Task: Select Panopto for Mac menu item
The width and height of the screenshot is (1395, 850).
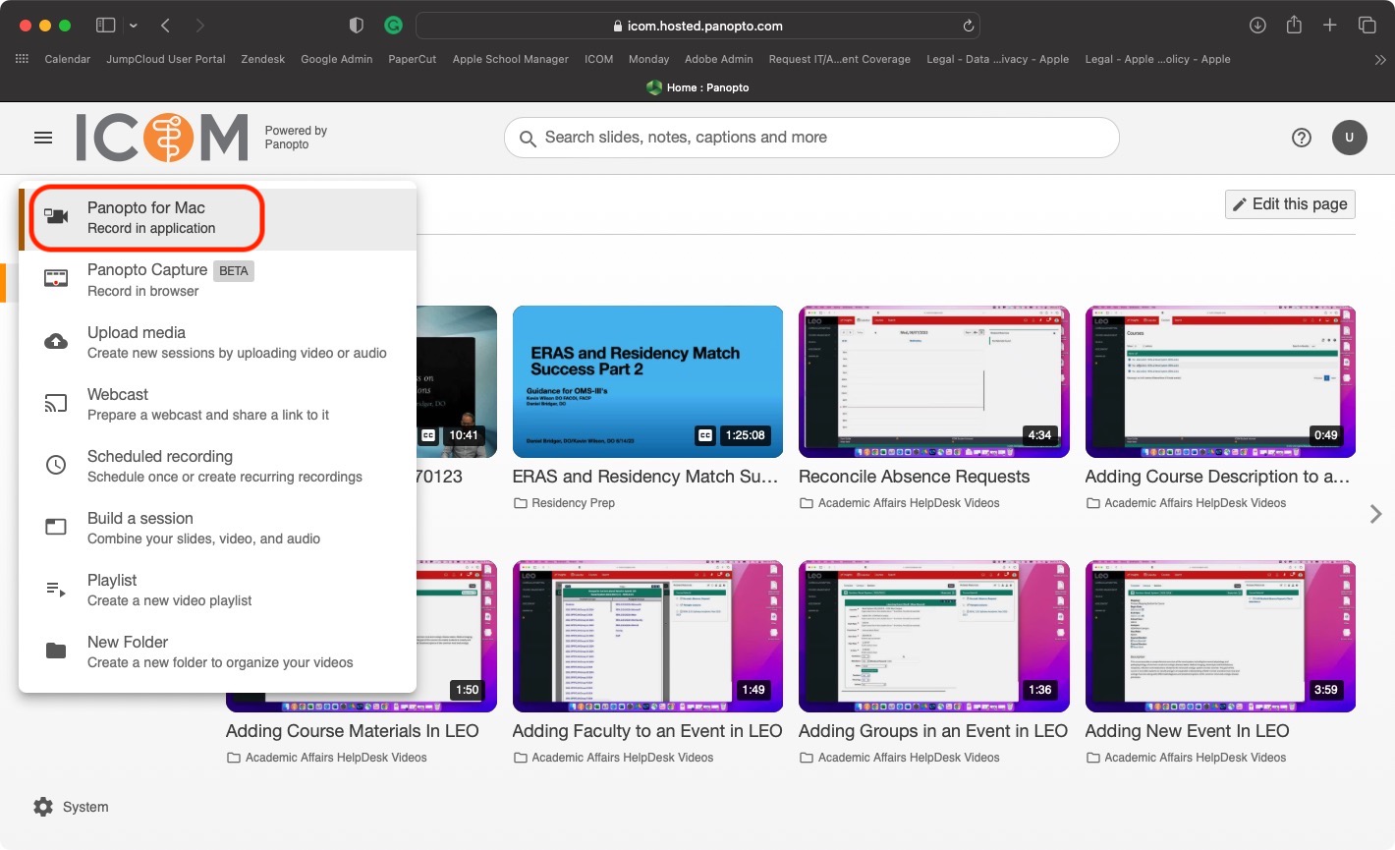Action: click(218, 218)
